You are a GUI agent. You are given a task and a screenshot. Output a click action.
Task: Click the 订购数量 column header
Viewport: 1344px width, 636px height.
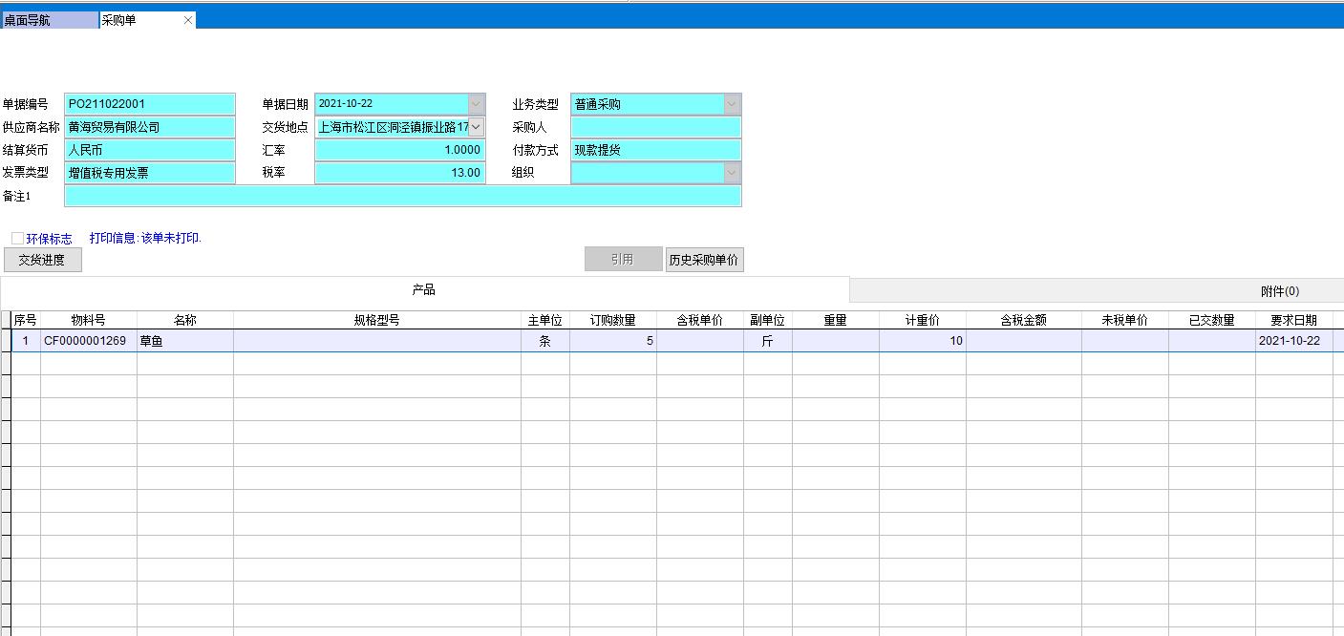pos(612,321)
